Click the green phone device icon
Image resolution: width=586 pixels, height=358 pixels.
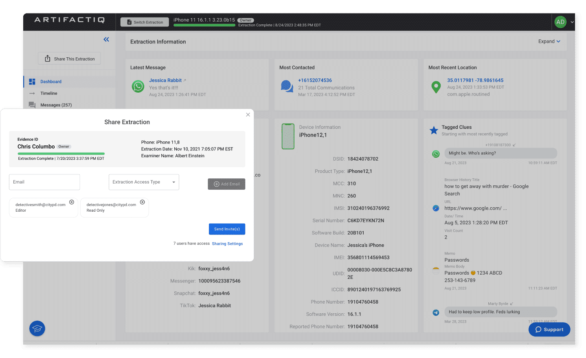click(x=288, y=137)
